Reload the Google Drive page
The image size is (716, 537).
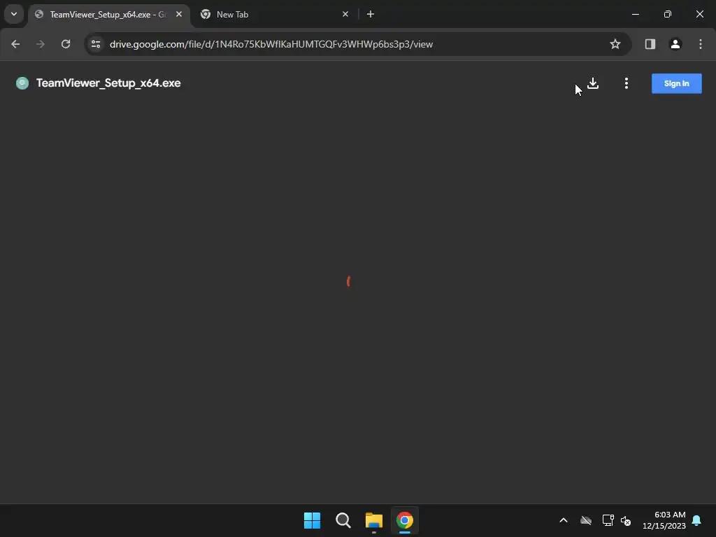[66, 44]
